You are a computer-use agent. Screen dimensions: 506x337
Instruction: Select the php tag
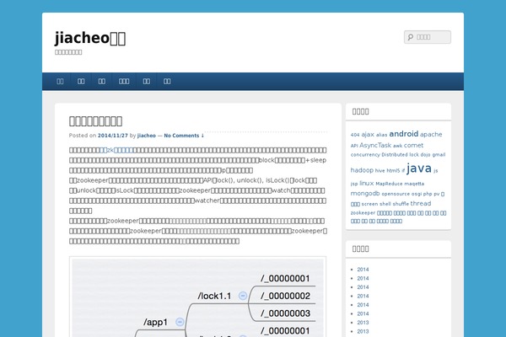click(428, 194)
